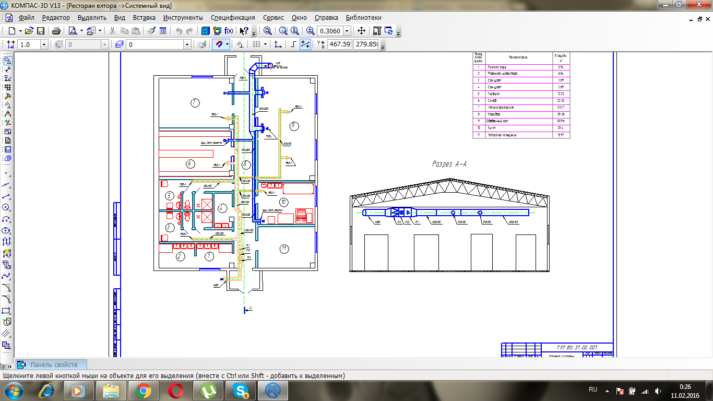713x401 pixels.
Task: Print the drawing using the printer icon
Action: [x=56, y=31]
